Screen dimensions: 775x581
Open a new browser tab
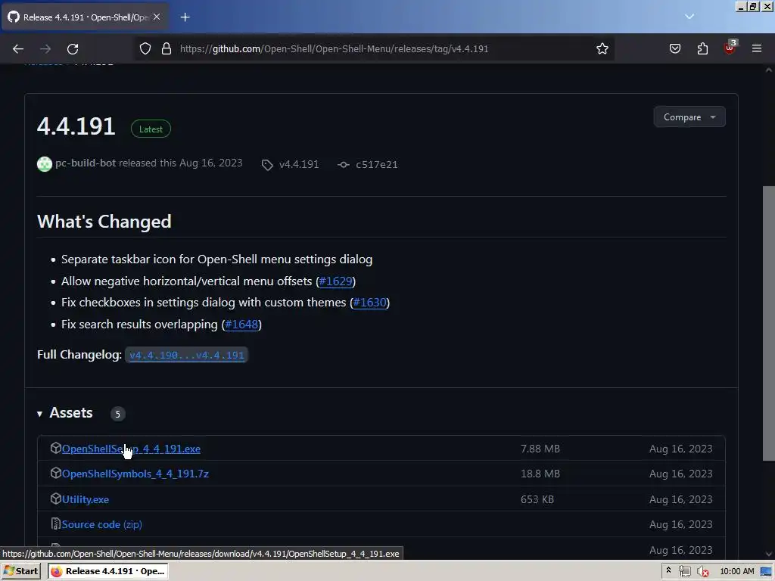[185, 17]
